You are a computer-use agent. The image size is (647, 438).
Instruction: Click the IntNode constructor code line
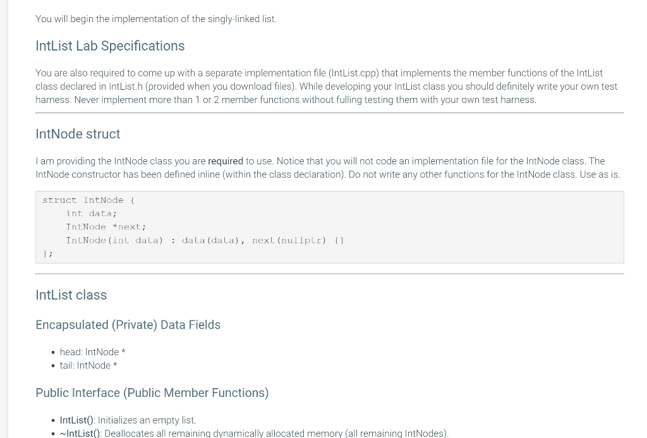pos(205,240)
